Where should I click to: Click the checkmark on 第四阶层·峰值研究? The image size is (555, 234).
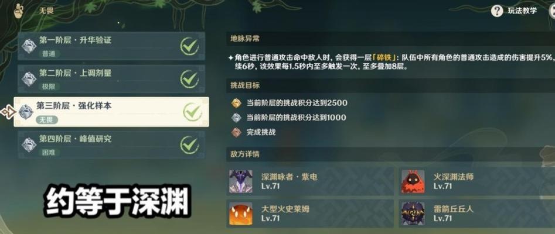coord(189,145)
